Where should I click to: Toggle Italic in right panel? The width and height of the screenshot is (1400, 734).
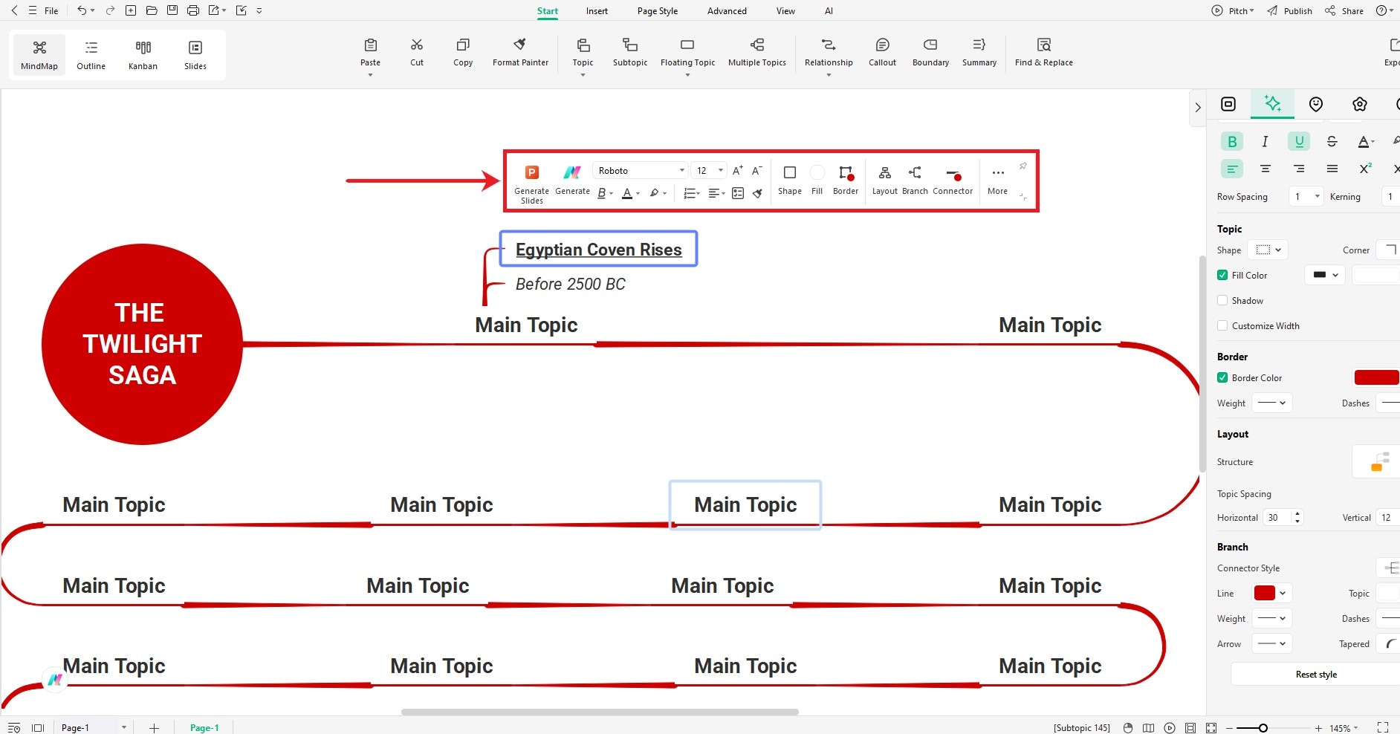[x=1265, y=141]
